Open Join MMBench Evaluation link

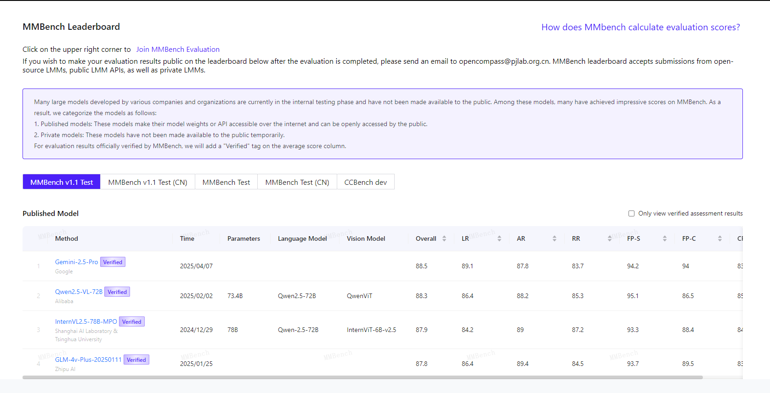pyautogui.click(x=177, y=50)
